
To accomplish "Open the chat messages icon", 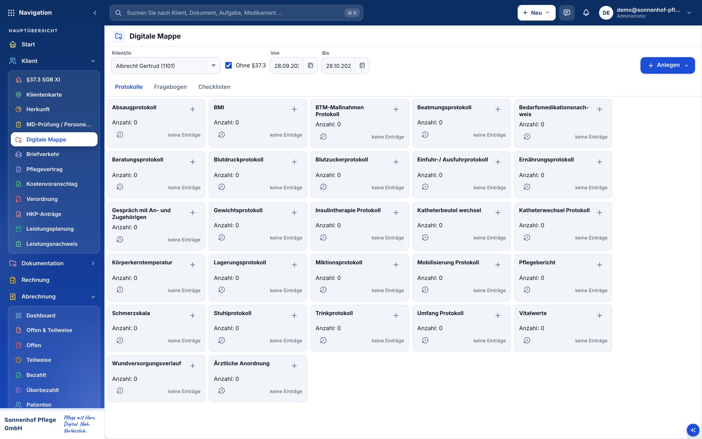I will [x=567, y=13].
